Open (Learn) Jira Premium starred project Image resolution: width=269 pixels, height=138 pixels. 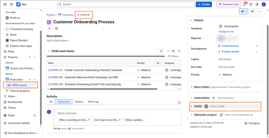[x=20, y=68]
